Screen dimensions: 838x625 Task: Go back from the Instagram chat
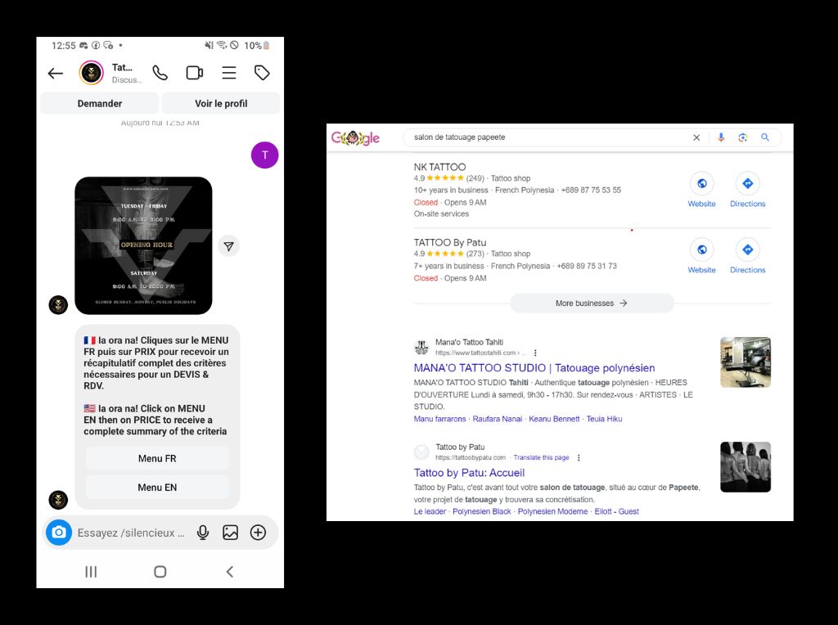(56, 73)
